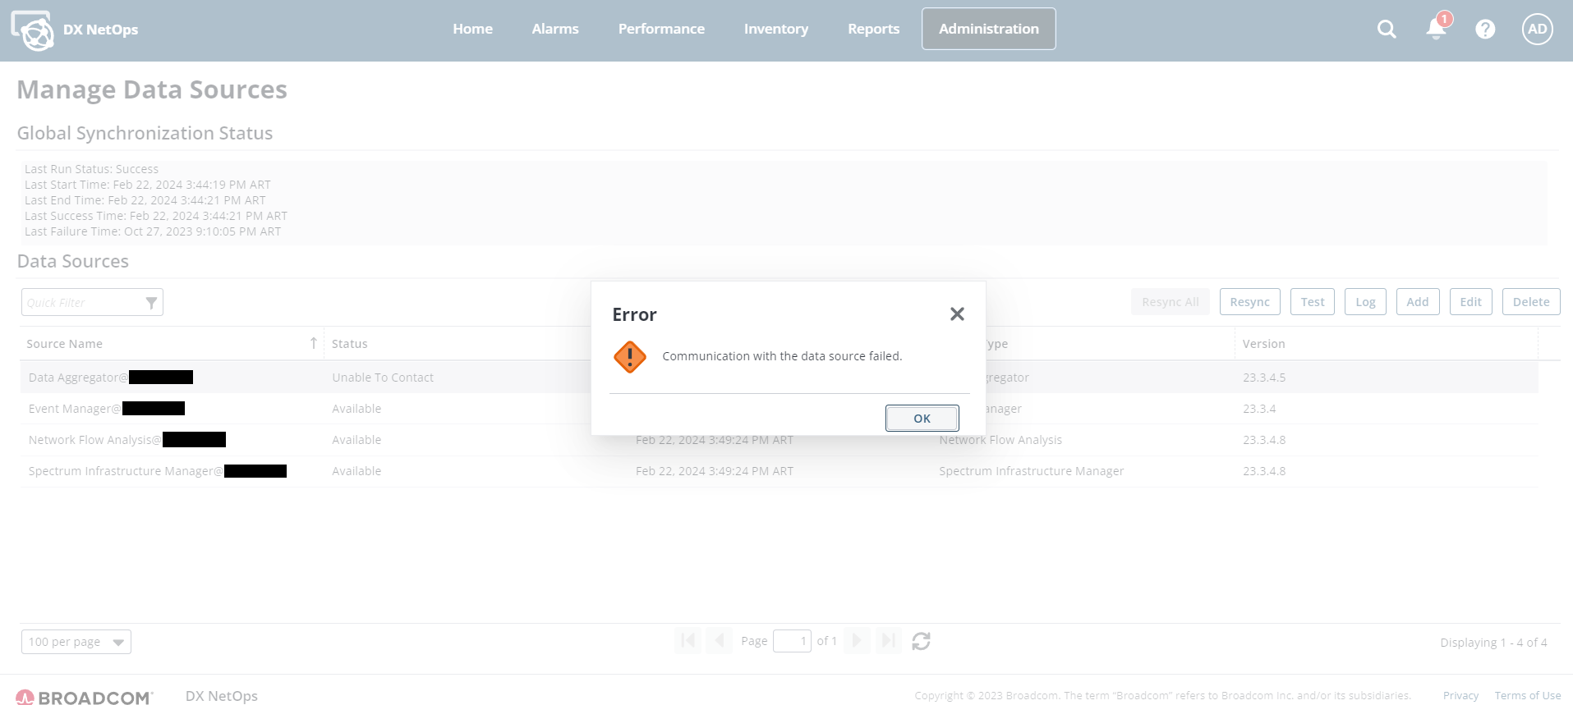Viewport: 1573px width, 705px height.
Task: Open the Inventory menu
Action: click(776, 29)
